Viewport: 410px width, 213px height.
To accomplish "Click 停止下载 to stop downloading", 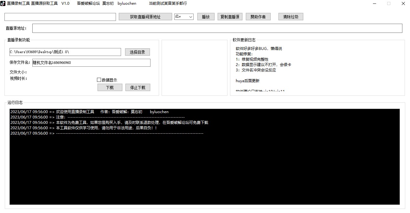I will point(138,87).
